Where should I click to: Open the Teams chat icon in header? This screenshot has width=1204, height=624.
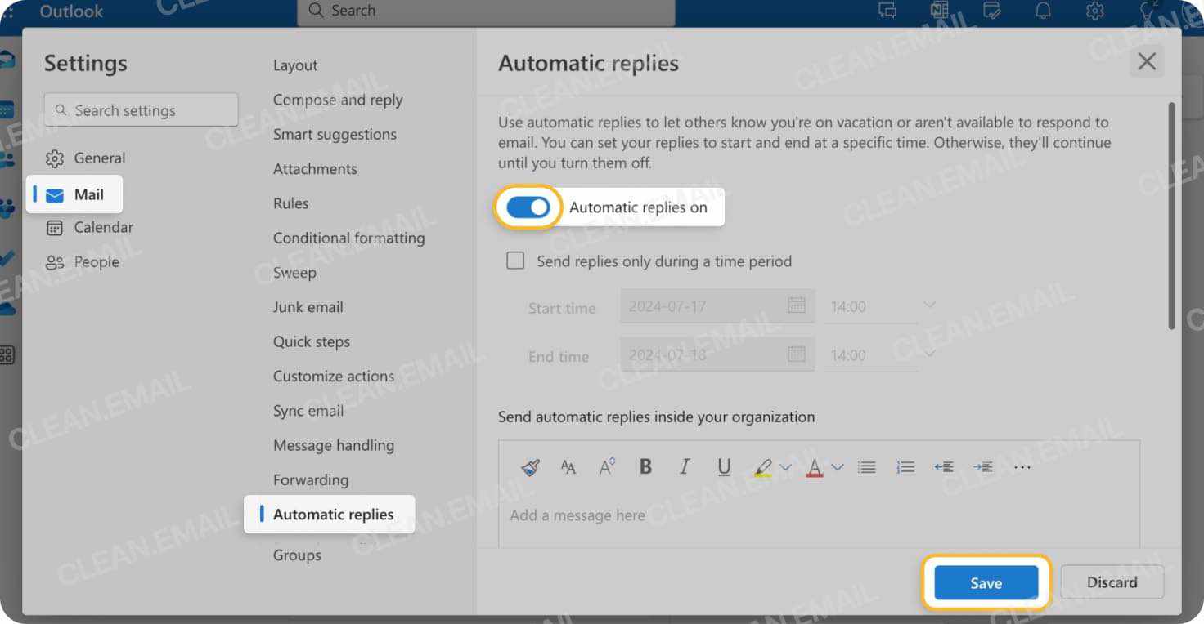click(887, 11)
